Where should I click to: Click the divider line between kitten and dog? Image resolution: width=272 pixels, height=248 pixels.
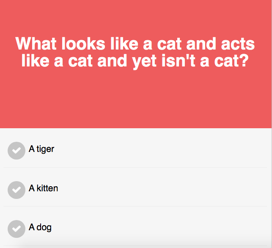pos(135,207)
